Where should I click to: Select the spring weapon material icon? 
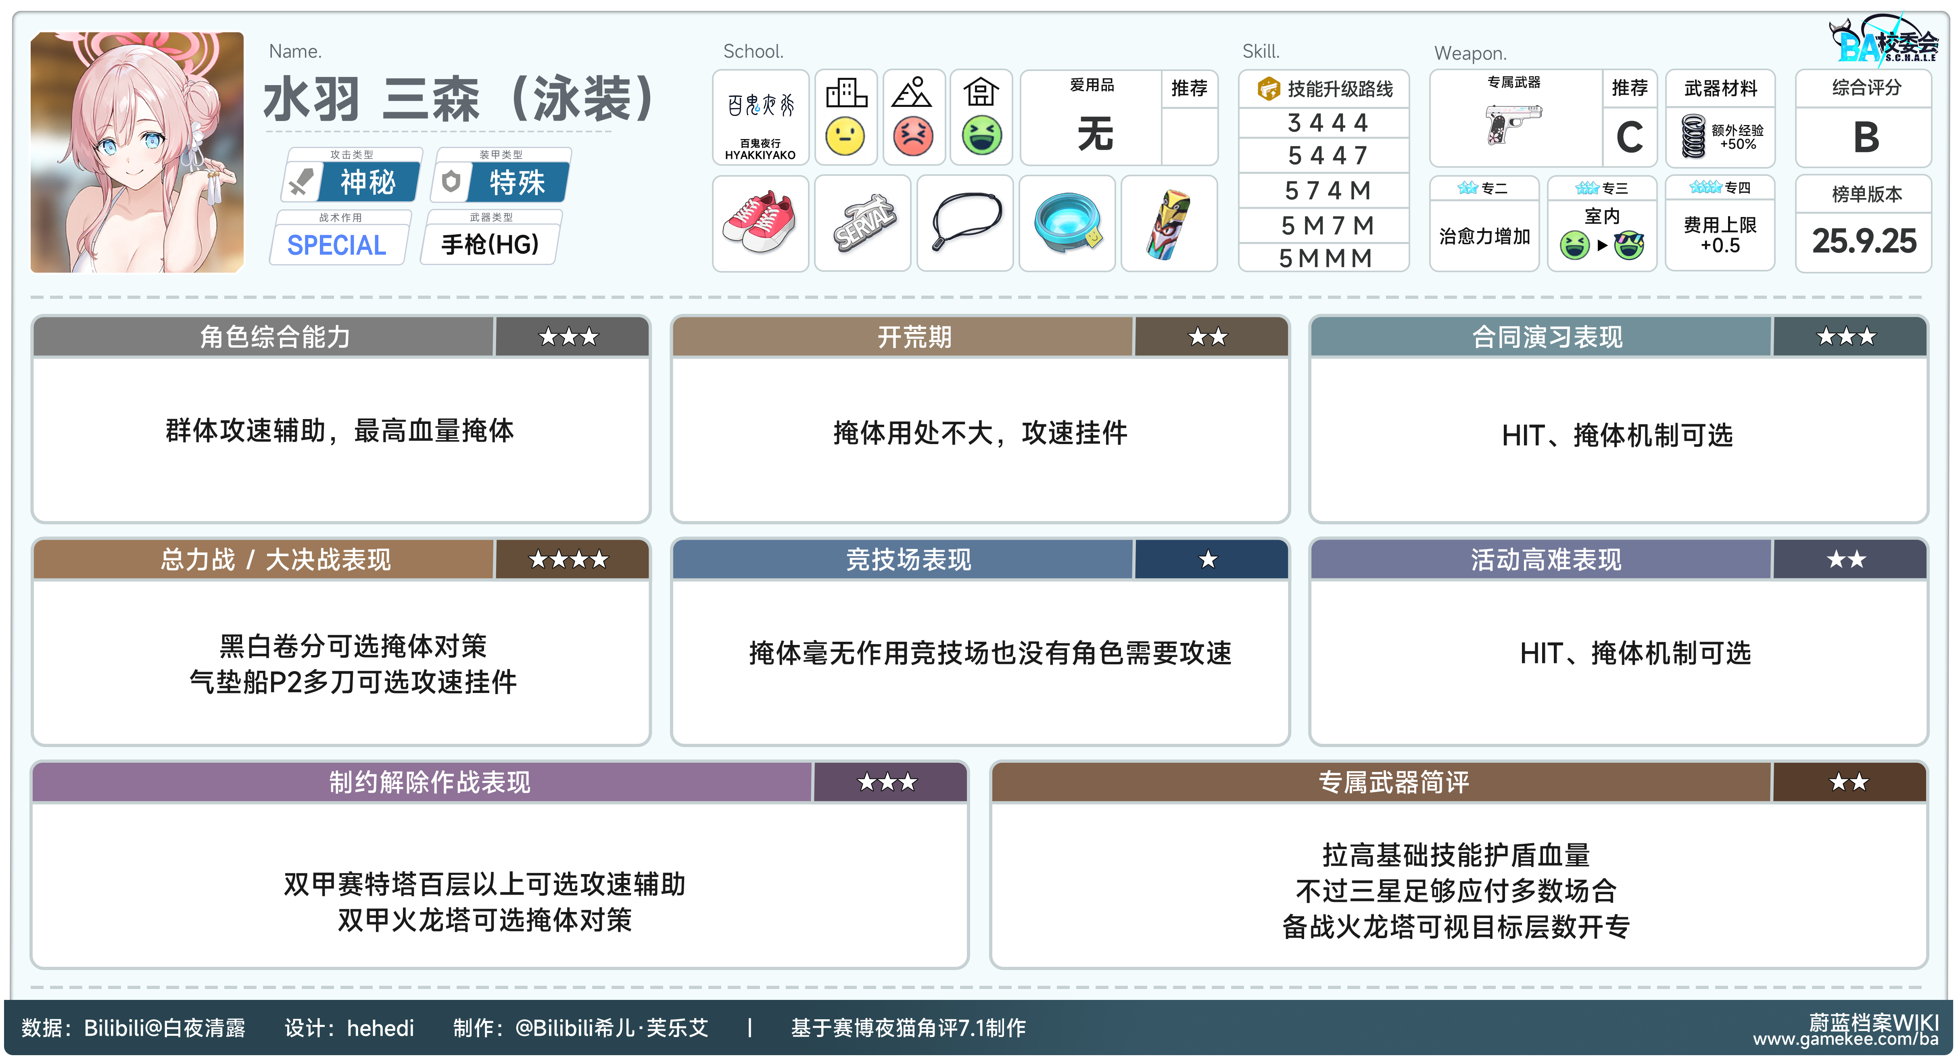click(1693, 137)
